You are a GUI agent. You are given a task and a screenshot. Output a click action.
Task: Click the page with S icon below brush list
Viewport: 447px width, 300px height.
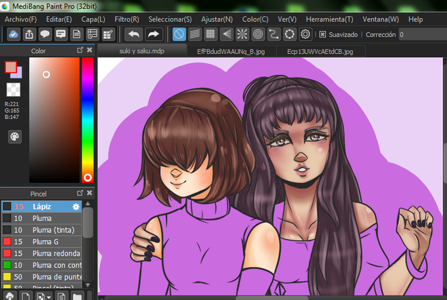[61, 295]
